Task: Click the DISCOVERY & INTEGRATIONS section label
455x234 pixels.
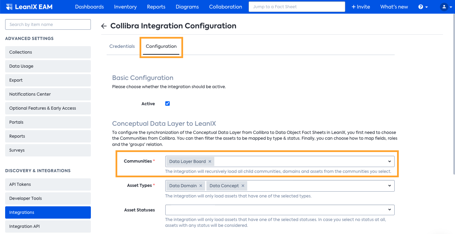Action: click(x=38, y=171)
